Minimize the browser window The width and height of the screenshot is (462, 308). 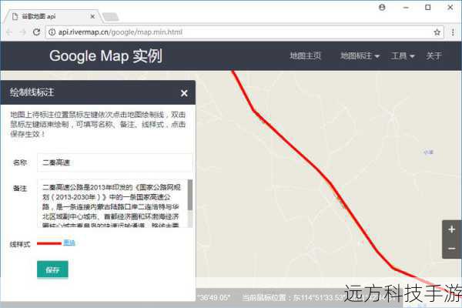pos(406,8)
